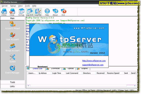Click the Close server toolbar icon
141x94 pixels.
tap(12, 12)
